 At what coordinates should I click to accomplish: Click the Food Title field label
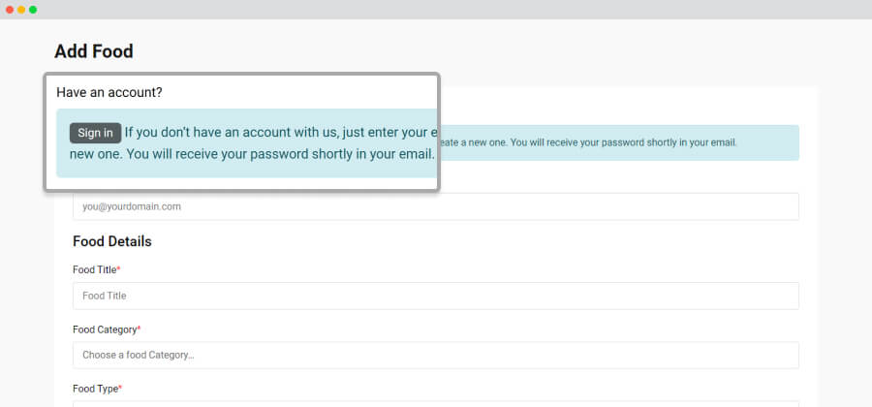pos(96,269)
